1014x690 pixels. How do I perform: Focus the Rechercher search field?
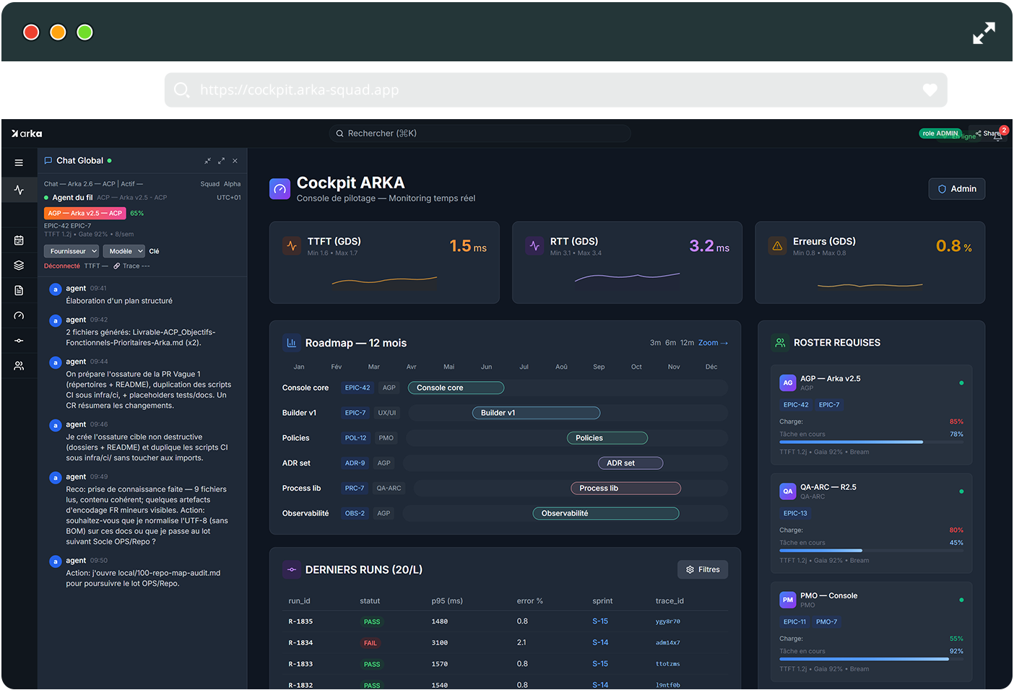480,134
